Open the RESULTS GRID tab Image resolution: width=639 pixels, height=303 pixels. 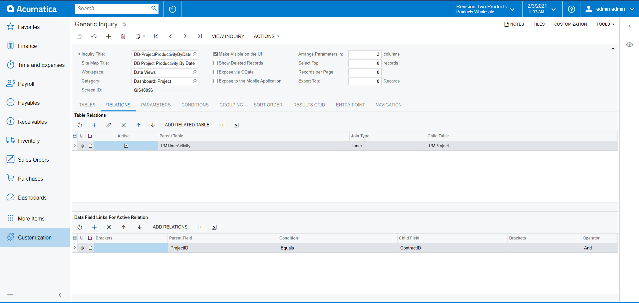tap(309, 105)
